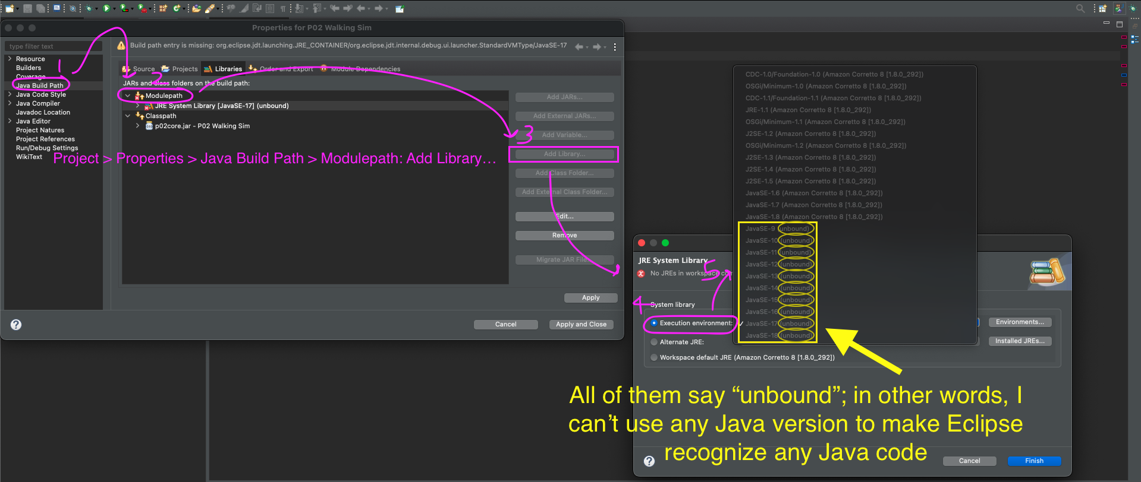Select Workspace default JRE radio button
This screenshot has height=482, width=1141.
[x=654, y=357]
